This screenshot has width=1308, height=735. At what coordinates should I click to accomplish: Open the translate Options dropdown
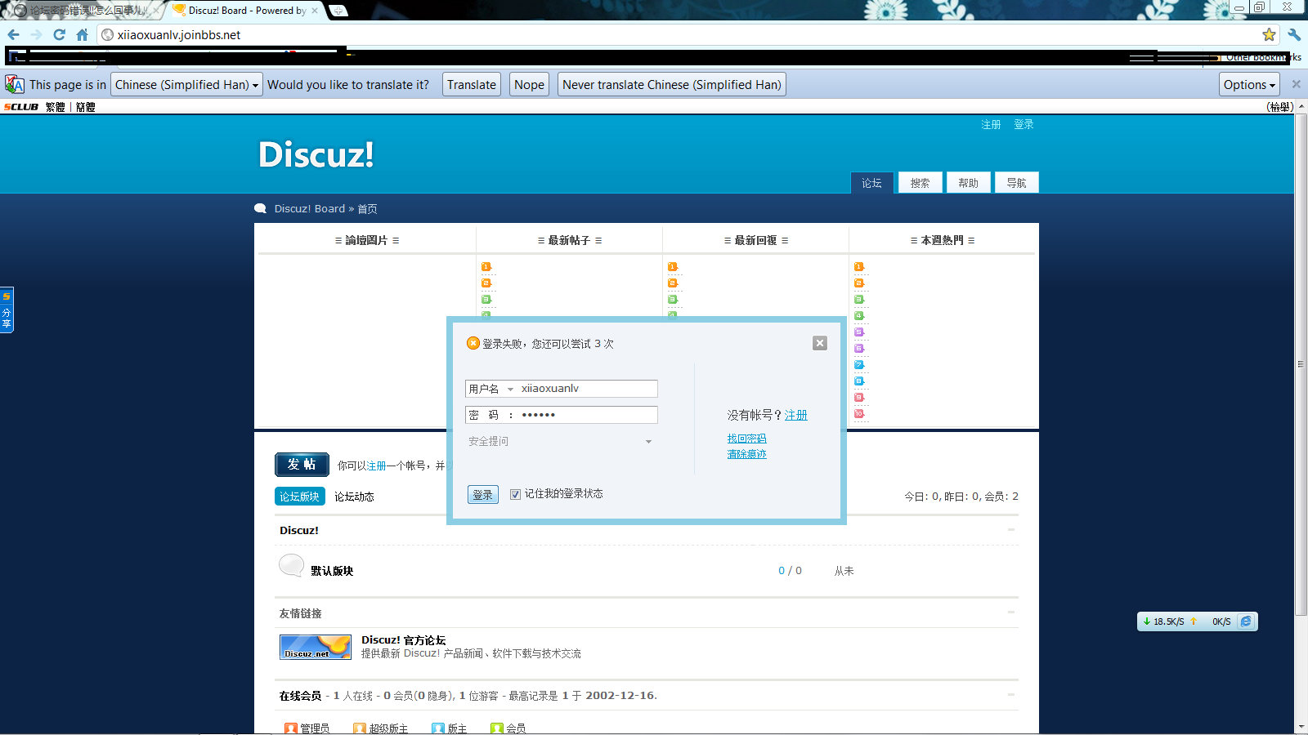point(1249,84)
